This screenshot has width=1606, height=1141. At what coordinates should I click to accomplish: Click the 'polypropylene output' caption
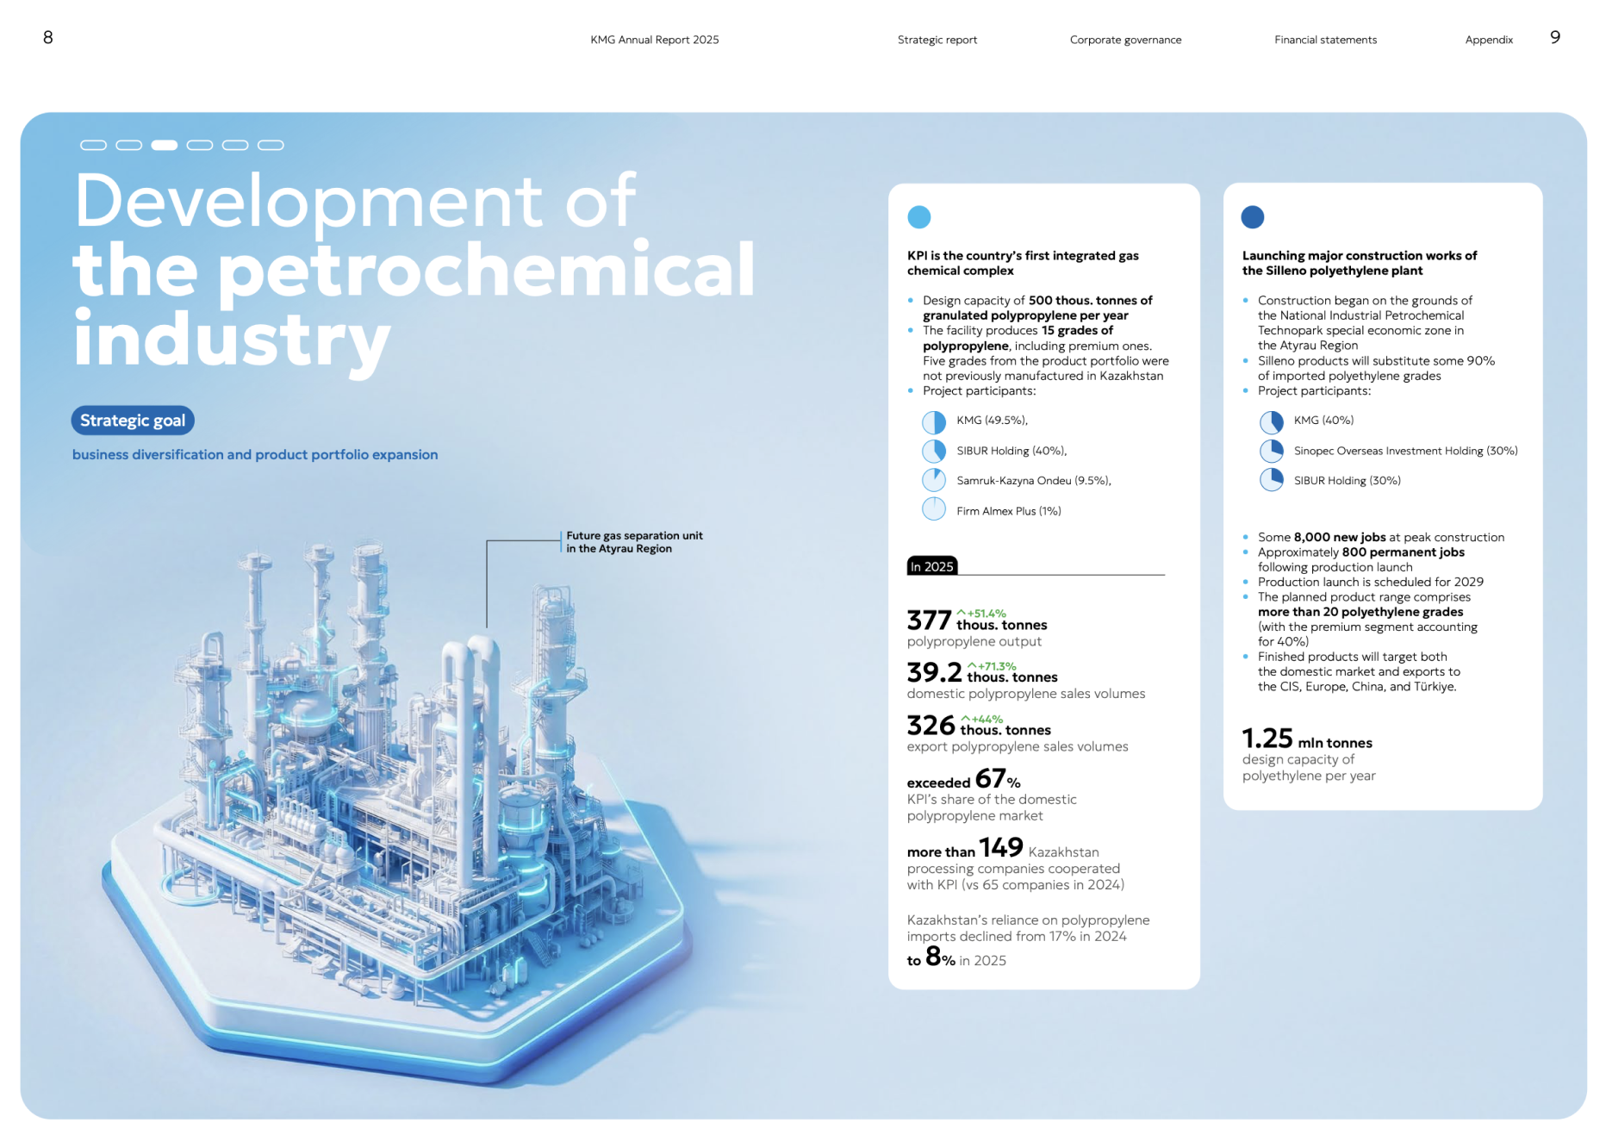974,642
